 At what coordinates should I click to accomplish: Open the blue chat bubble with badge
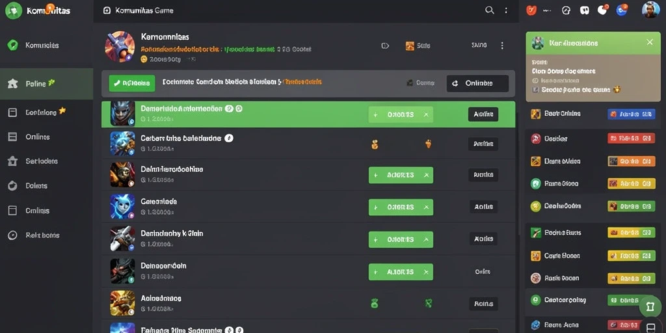tap(622, 9)
